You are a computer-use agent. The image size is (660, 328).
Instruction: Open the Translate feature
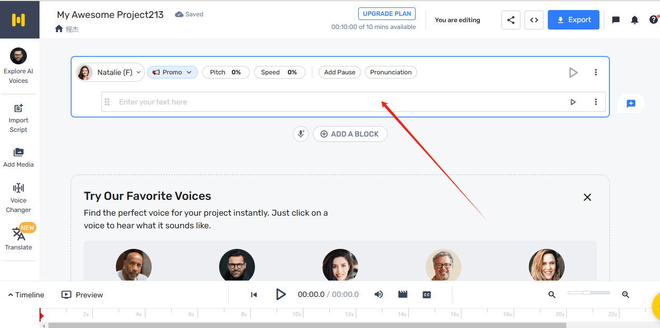click(x=18, y=238)
